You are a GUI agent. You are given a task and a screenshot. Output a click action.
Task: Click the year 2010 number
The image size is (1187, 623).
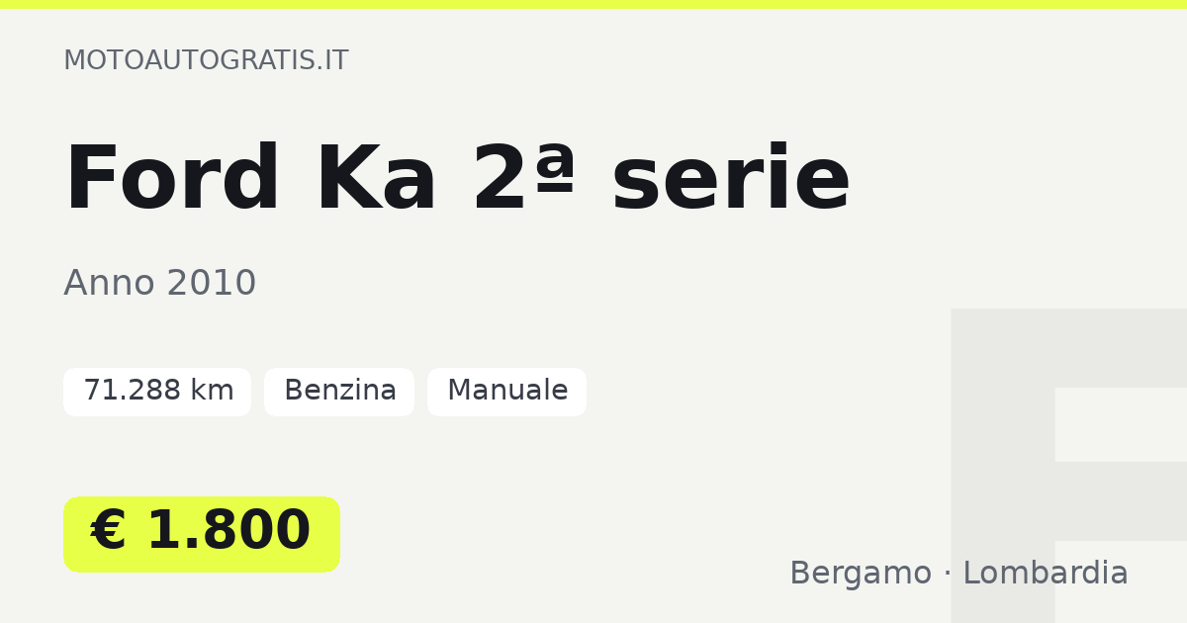tap(212, 284)
